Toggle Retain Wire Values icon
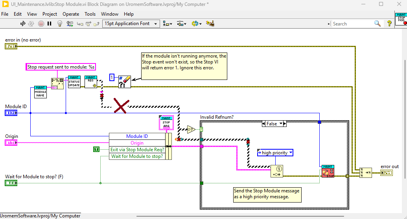Image resolution: width=407 pixels, height=219 pixels. [70, 24]
